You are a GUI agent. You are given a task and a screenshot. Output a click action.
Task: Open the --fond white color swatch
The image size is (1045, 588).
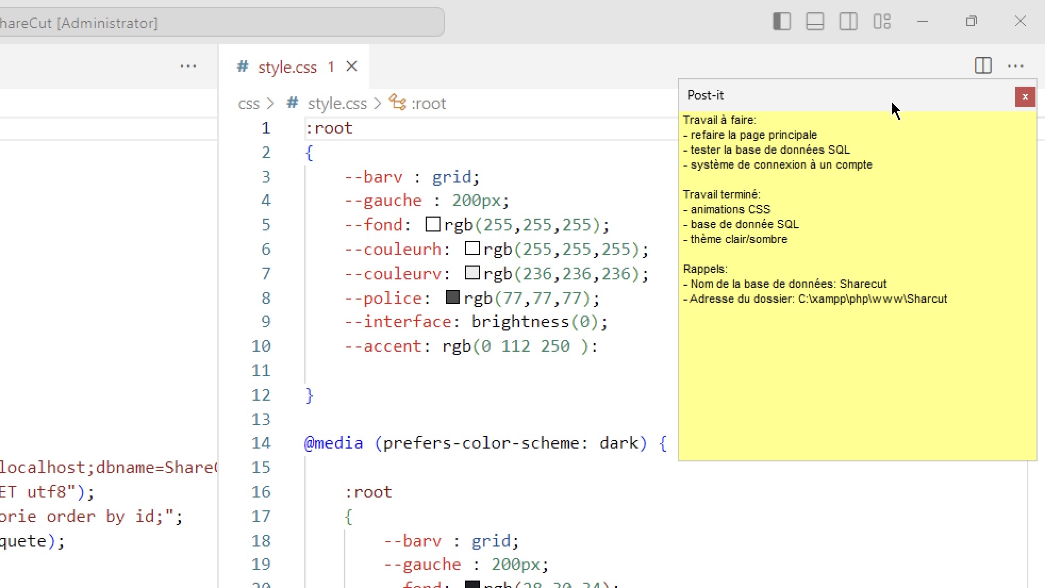click(x=433, y=225)
